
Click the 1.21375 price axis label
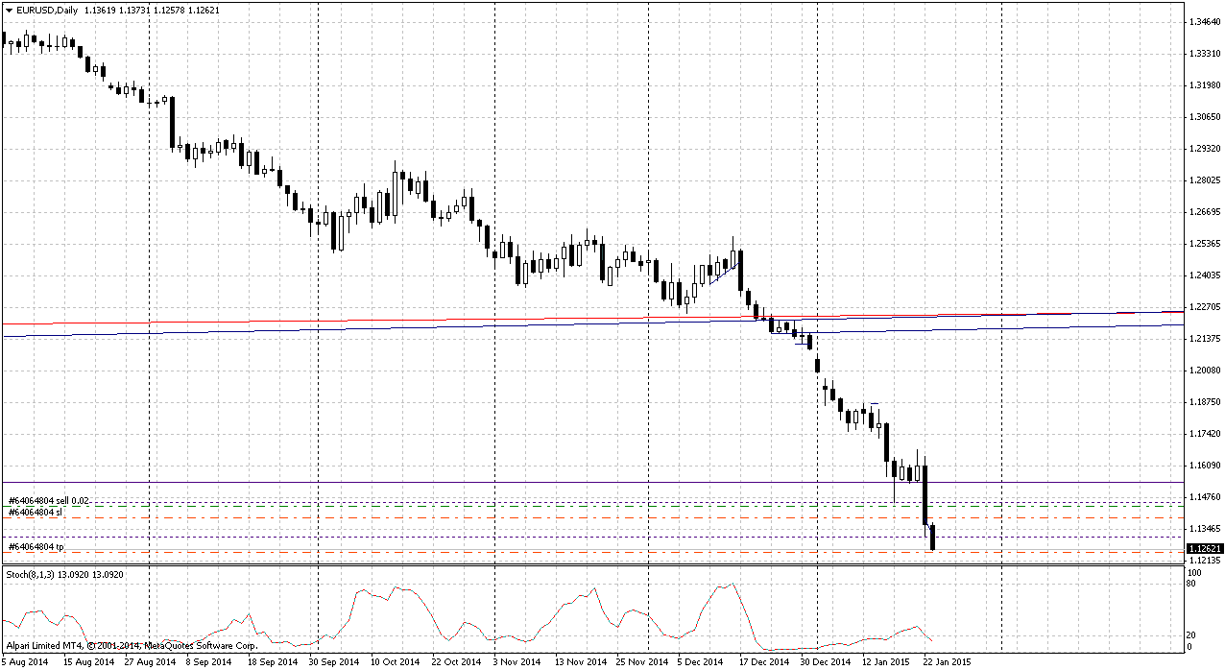pyautogui.click(x=1204, y=339)
